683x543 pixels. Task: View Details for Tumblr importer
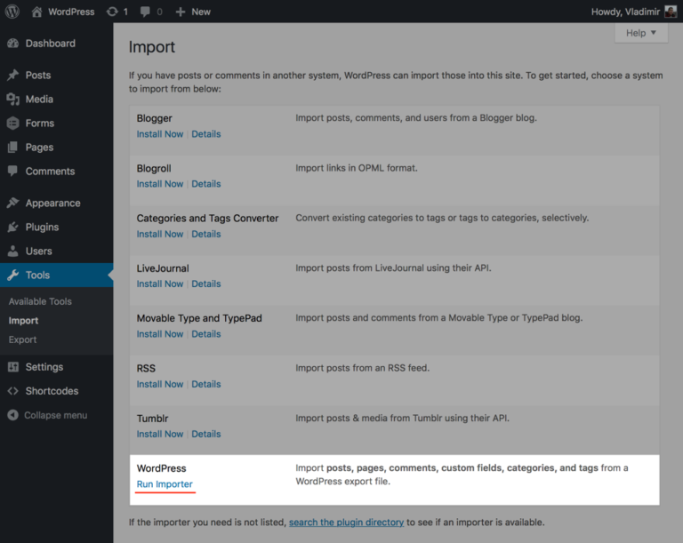click(x=206, y=435)
